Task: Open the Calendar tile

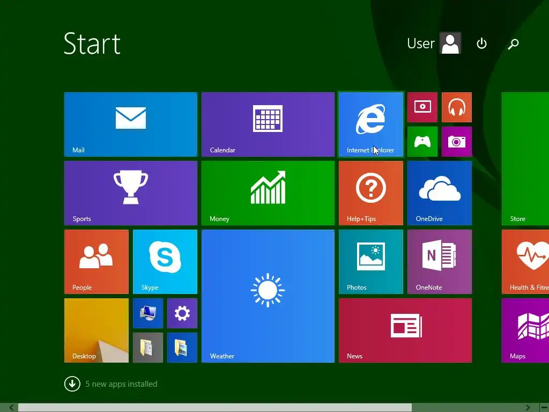Action: click(x=268, y=124)
